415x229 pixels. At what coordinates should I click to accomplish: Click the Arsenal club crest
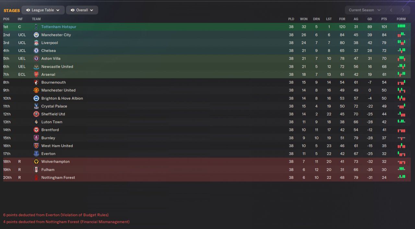tap(36, 74)
